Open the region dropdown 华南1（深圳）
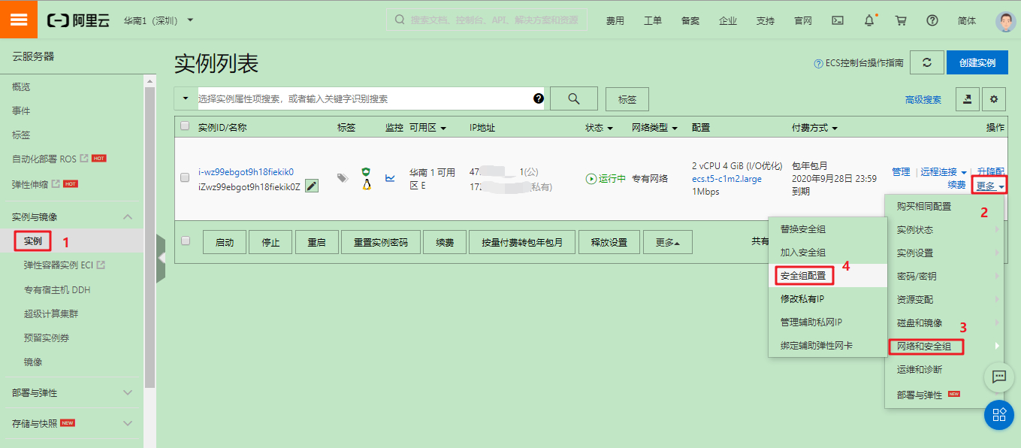1021x448 pixels. click(x=159, y=20)
